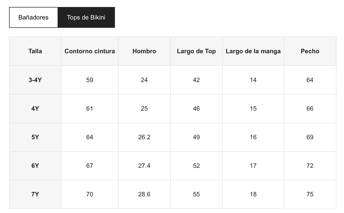Click the 3-4Y size row label
Image resolution: width=344 pixels, height=213 pixels.
tap(35, 80)
